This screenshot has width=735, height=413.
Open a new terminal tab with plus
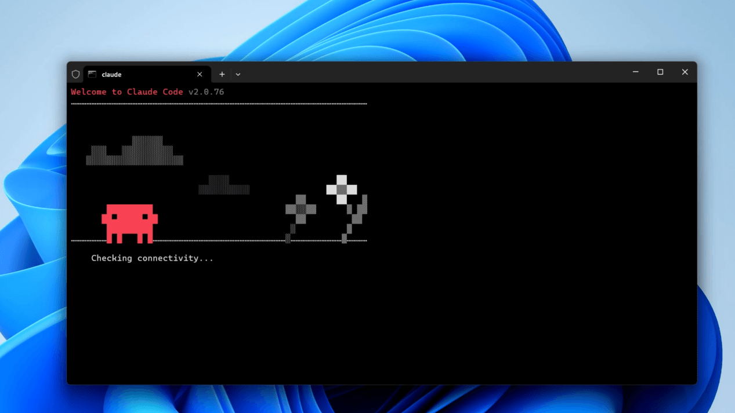tap(222, 74)
